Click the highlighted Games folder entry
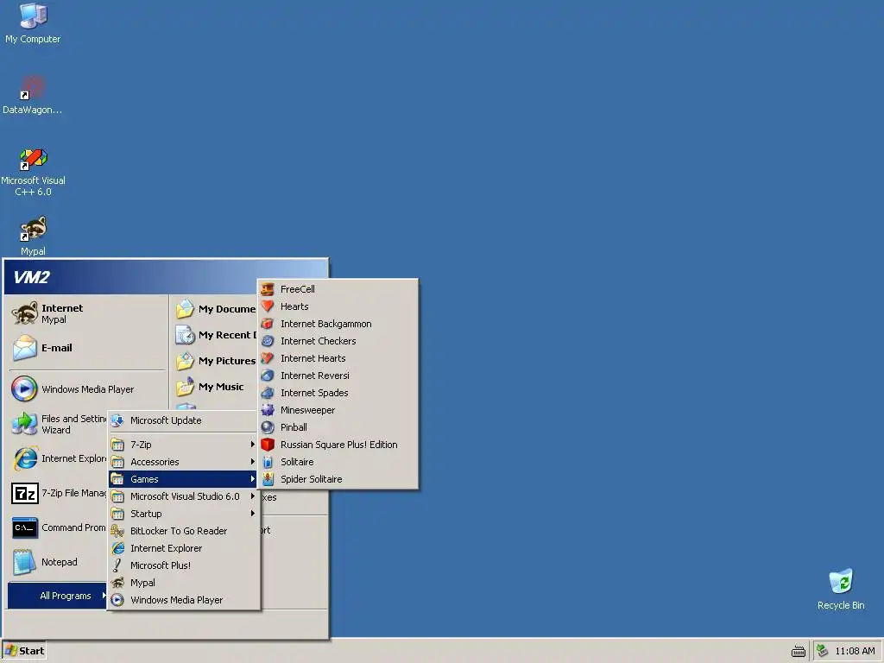Screen dimensions: 884x663 [184, 479]
